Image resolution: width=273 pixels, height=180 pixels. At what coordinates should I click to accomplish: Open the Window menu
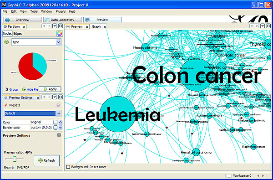tap(47, 11)
